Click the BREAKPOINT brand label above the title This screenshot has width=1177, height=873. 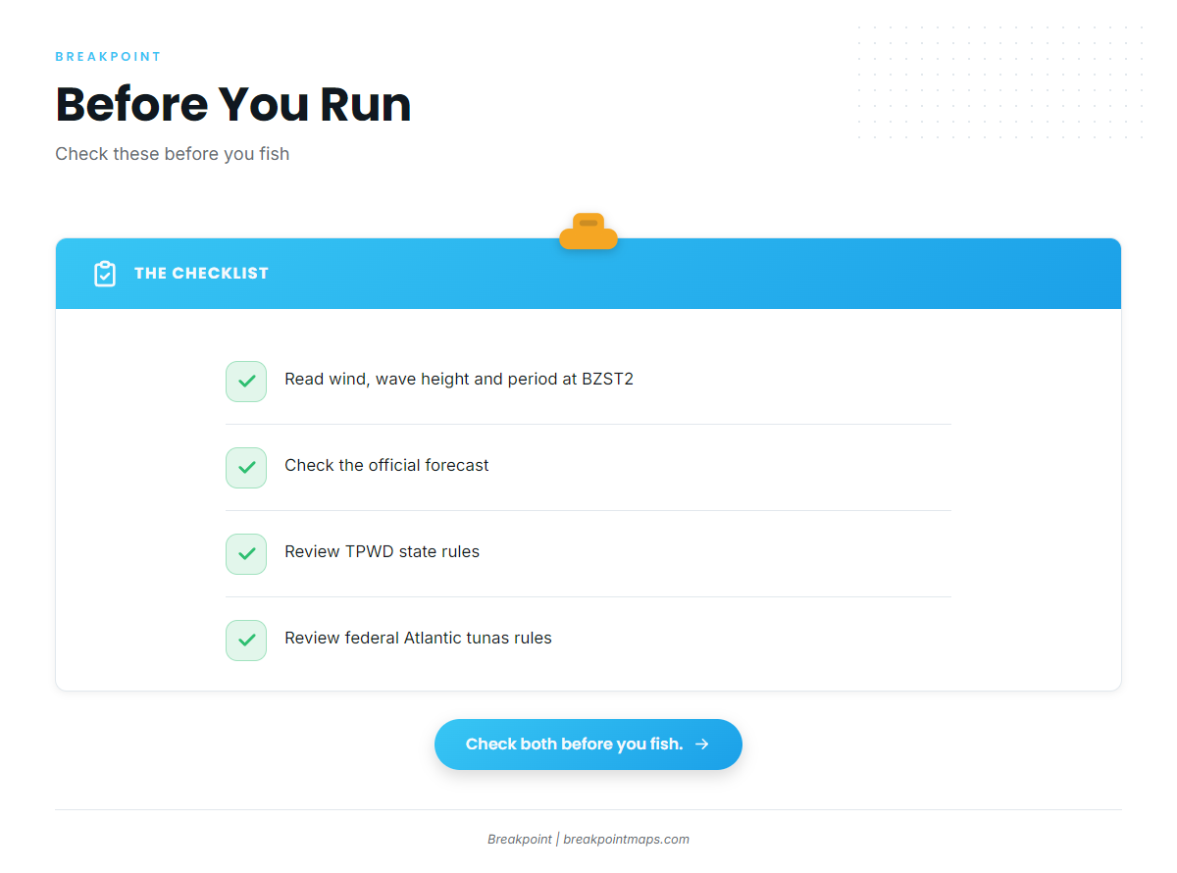pos(108,57)
